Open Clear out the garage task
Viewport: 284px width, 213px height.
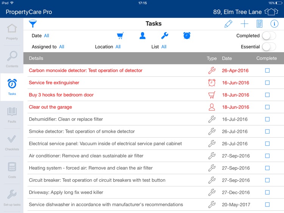coord(50,107)
